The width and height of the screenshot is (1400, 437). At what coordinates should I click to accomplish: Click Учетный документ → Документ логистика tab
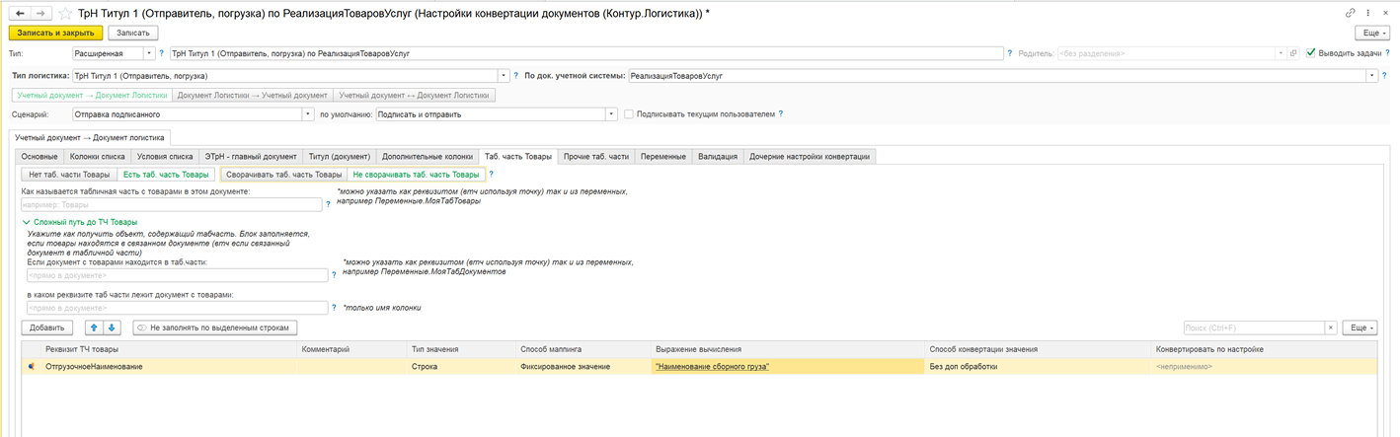click(x=91, y=137)
